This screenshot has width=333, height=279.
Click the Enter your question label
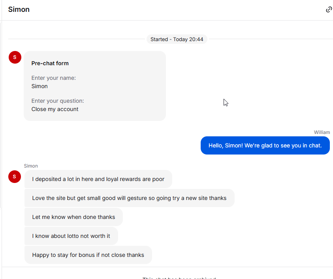[58, 101]
